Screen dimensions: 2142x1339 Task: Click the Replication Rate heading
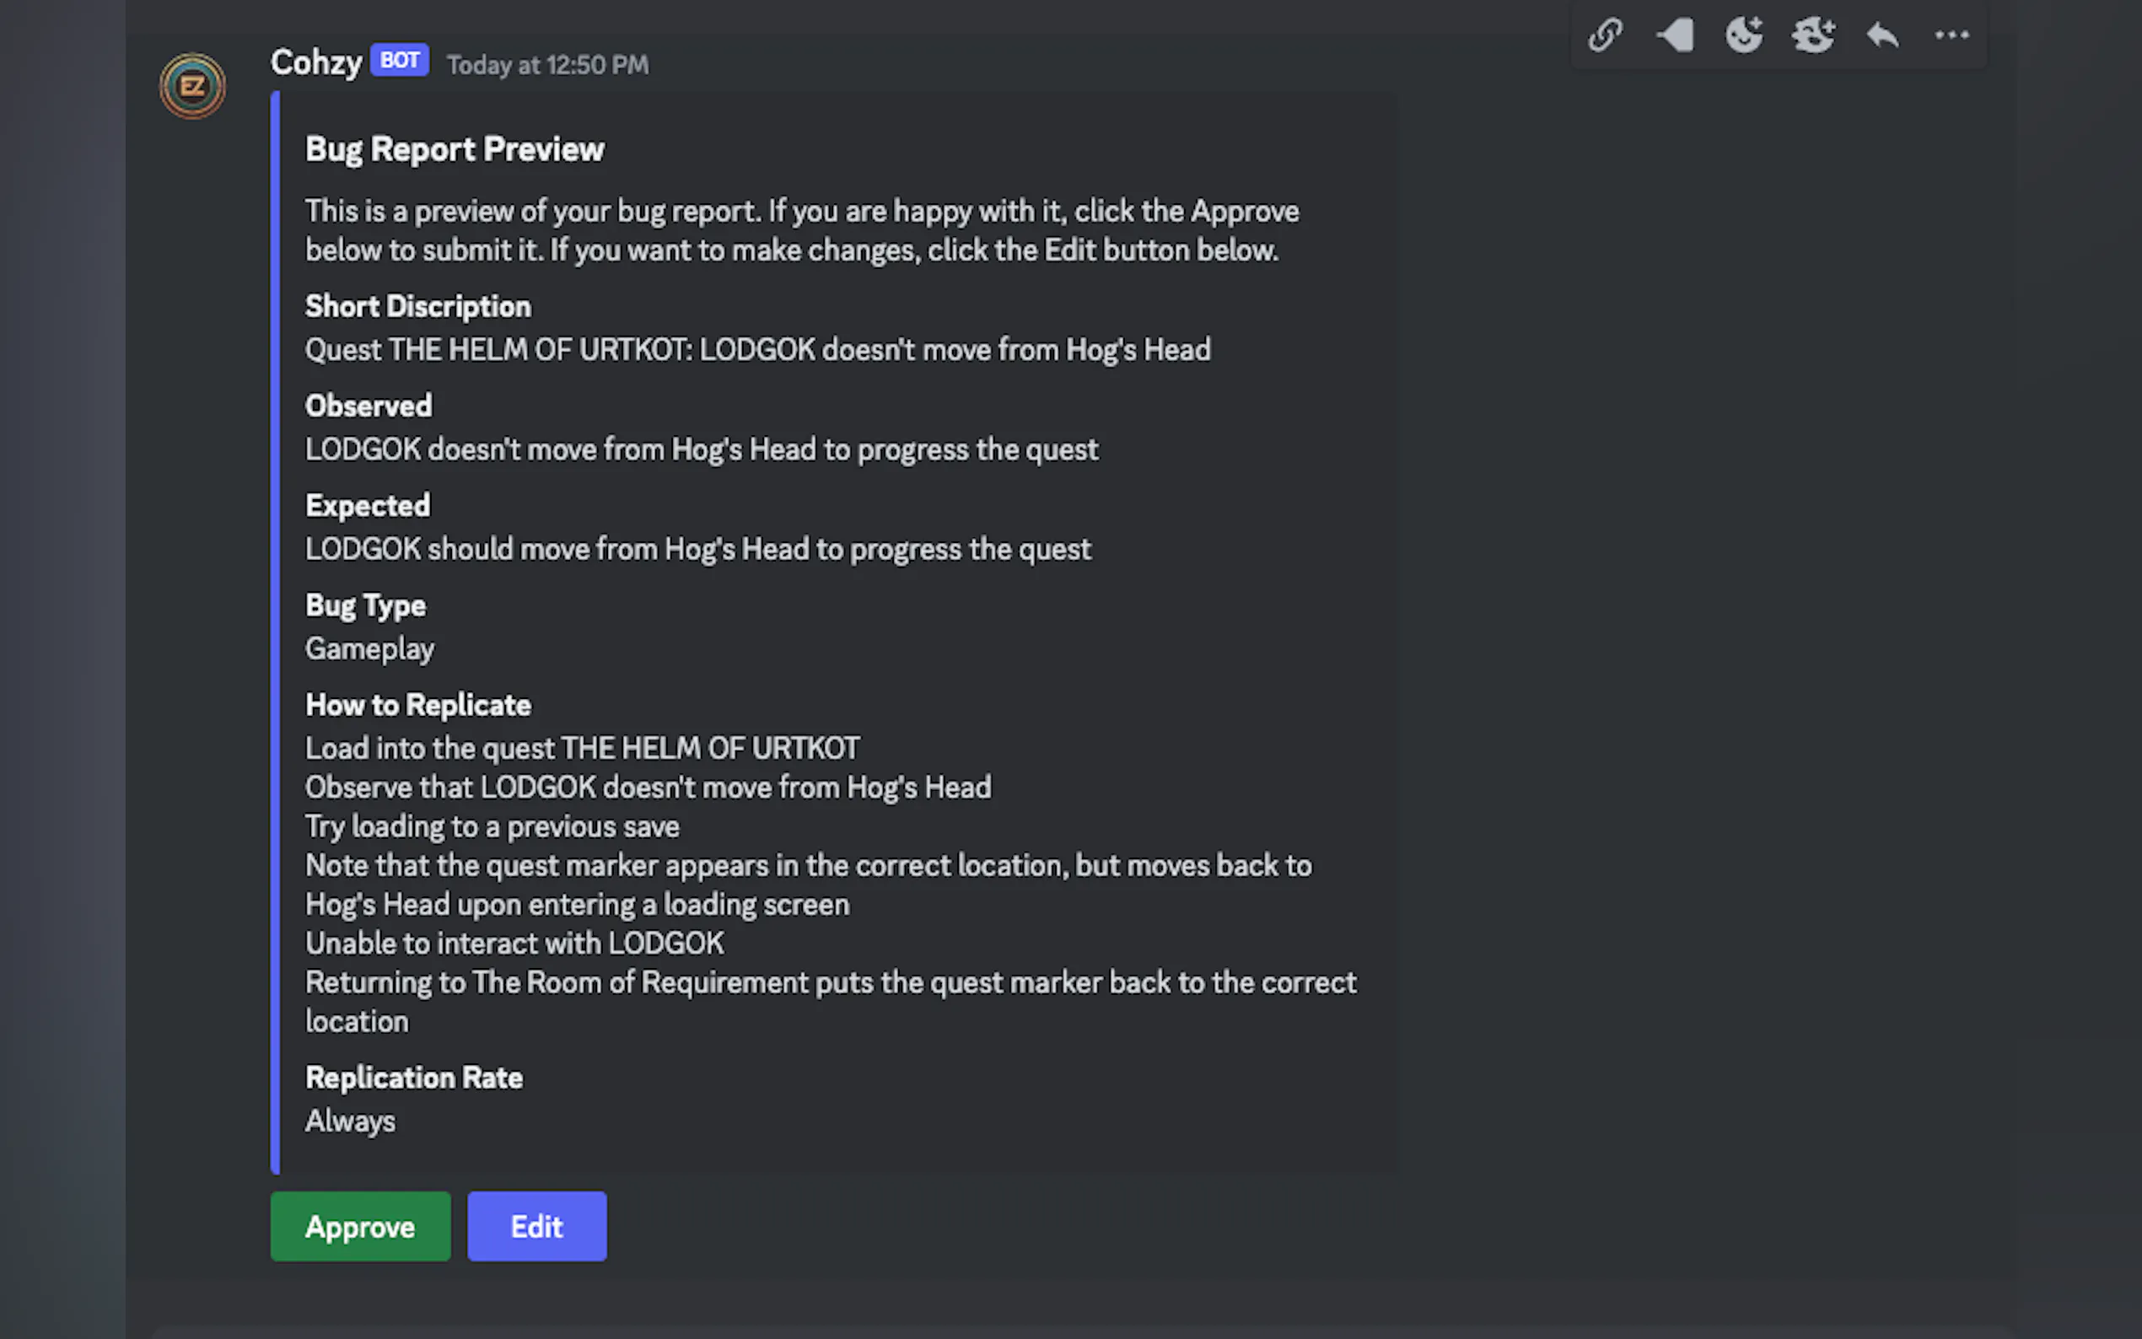[413, 1078]
